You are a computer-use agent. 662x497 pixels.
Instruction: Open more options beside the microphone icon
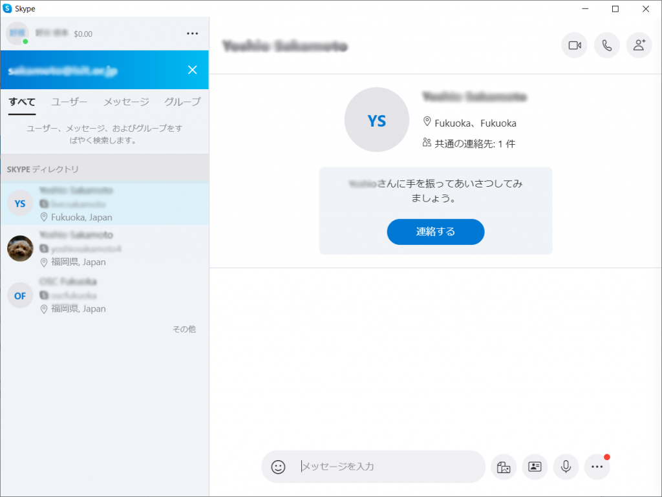[597, 467]
